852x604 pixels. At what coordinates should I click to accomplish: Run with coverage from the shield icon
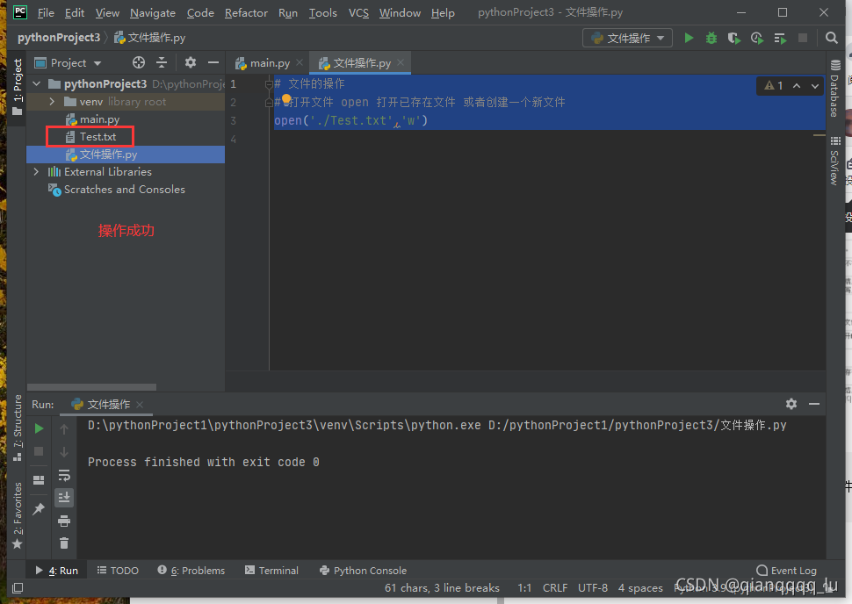734,38
